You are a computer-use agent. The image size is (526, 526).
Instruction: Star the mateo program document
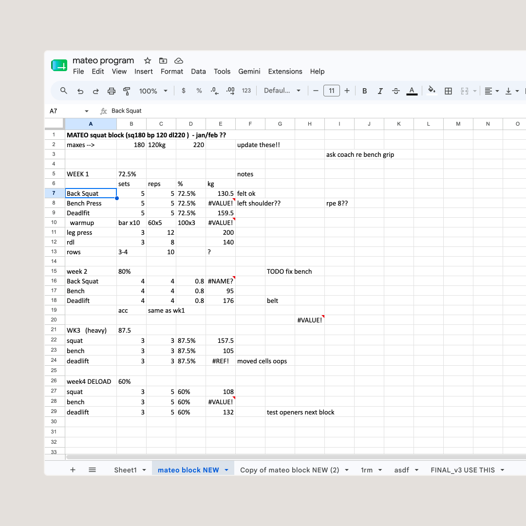(x=147, y=61)
